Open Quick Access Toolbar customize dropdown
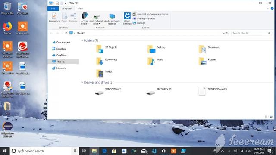This screenshot has height=155, width=276. (x=66, y=3)
